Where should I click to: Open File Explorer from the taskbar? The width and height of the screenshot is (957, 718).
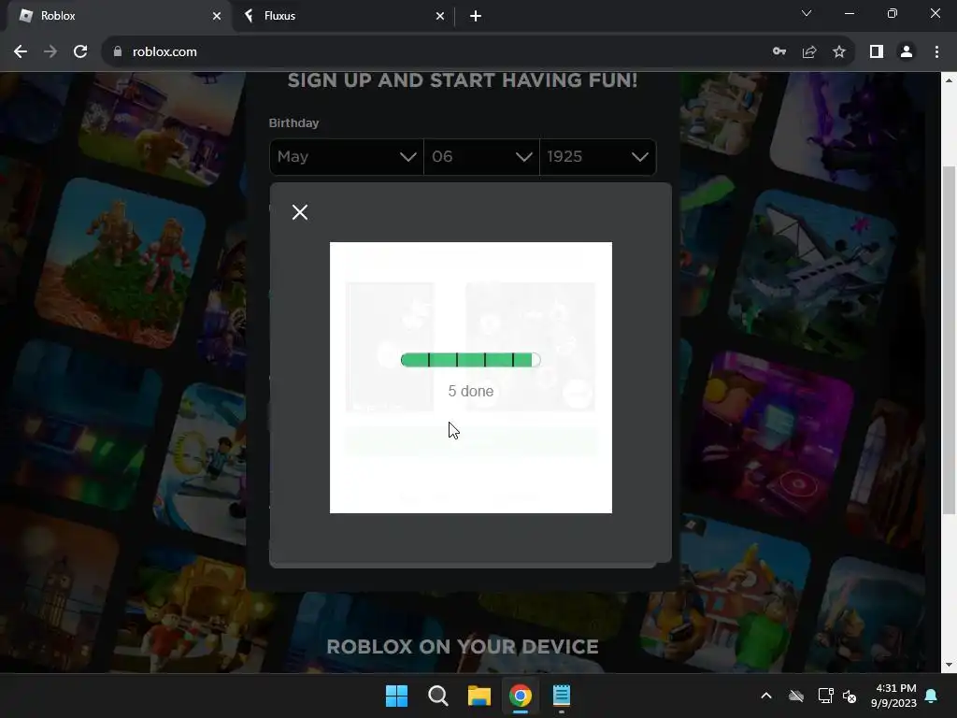479,696
